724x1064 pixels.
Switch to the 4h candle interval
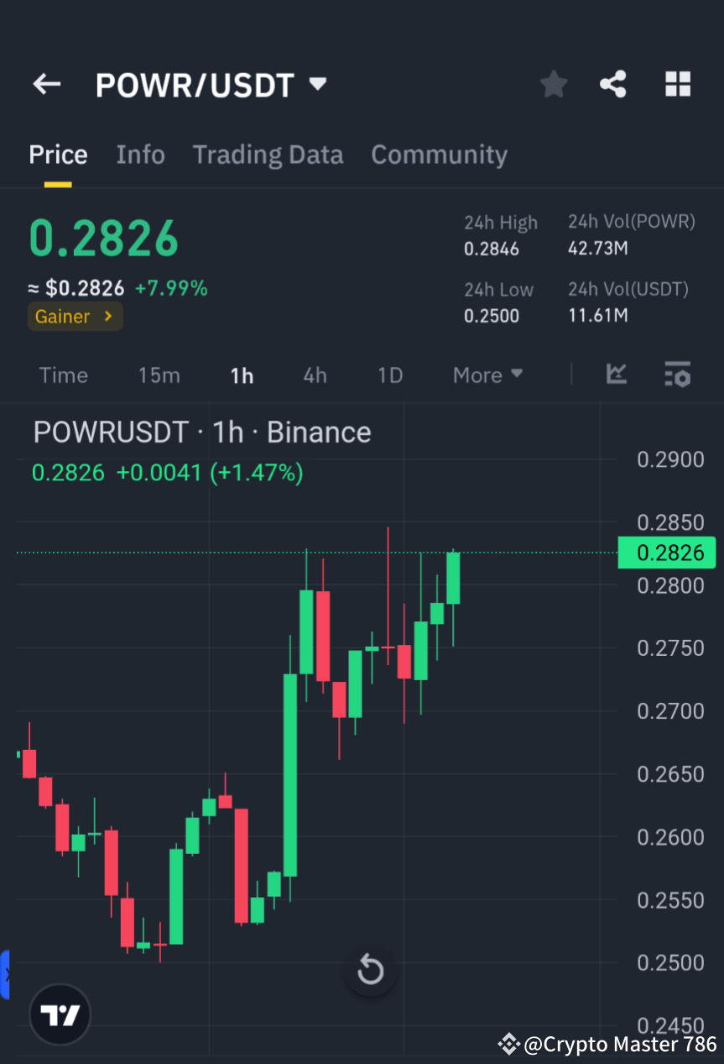click(315, 375)
